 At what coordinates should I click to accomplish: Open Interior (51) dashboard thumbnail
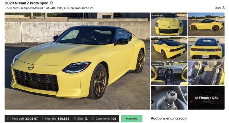tap(169, 73)
